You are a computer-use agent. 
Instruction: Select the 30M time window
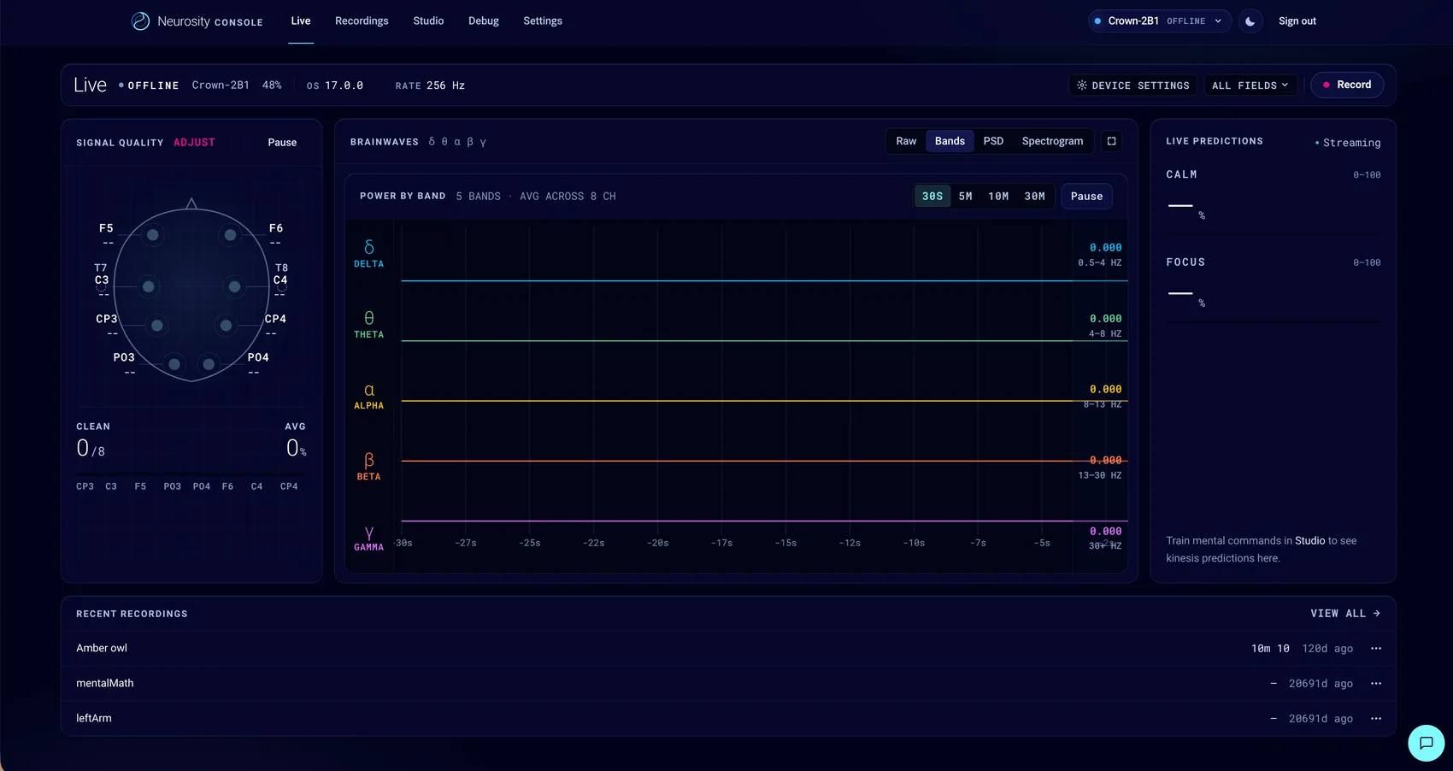click(1035, 197)
